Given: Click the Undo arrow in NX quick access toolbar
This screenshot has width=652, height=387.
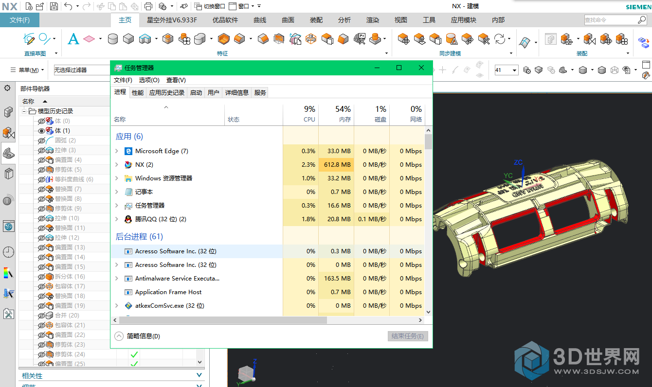Looking at the screenshot, I should tap(68, 6).
